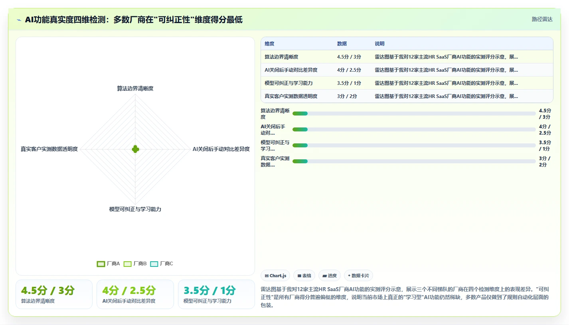Click table cell 4.5分 / 3分

[x=349, y=57]
